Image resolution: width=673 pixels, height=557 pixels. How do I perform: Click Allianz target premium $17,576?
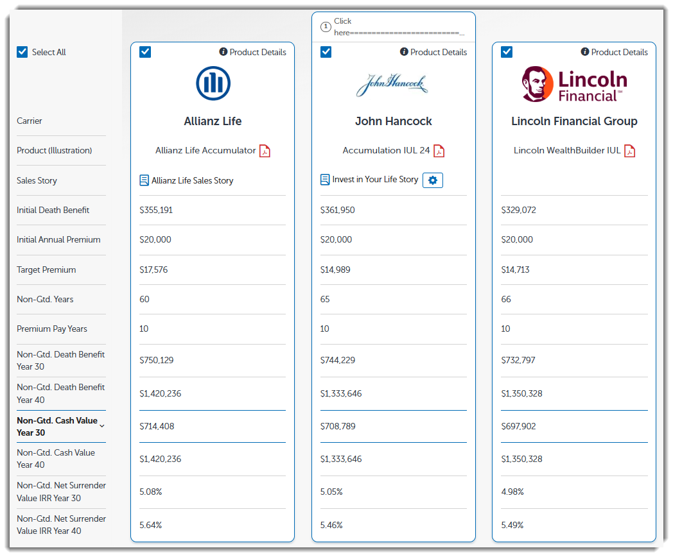point(153,270)
